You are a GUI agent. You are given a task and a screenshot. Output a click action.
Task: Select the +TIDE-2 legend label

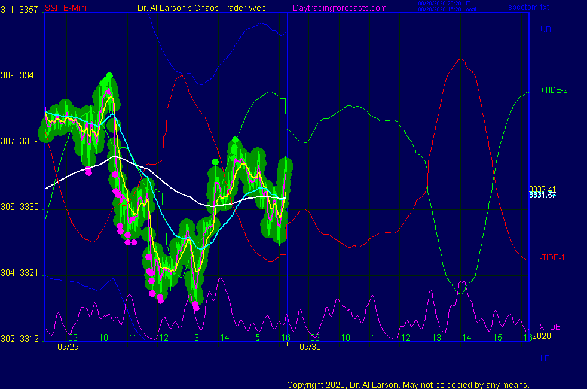tap(554, 90)
